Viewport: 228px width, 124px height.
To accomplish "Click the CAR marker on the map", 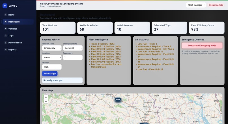I will coord(118,99).
